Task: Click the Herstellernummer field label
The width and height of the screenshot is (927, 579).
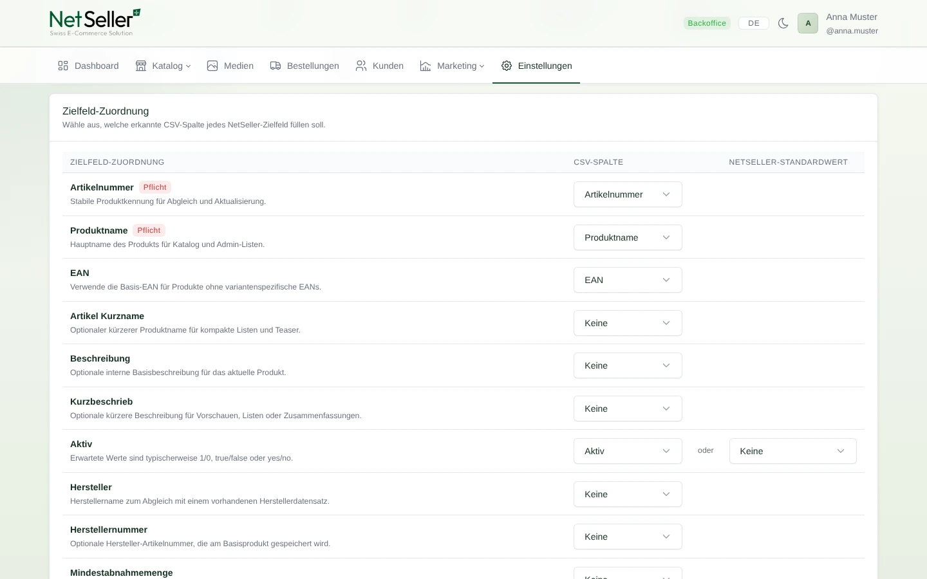Action: pos(109,529)
